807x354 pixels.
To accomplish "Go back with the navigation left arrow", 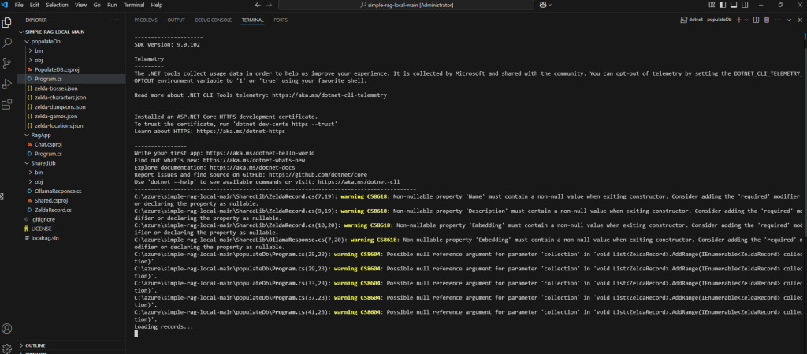I will tap(258, 5).
